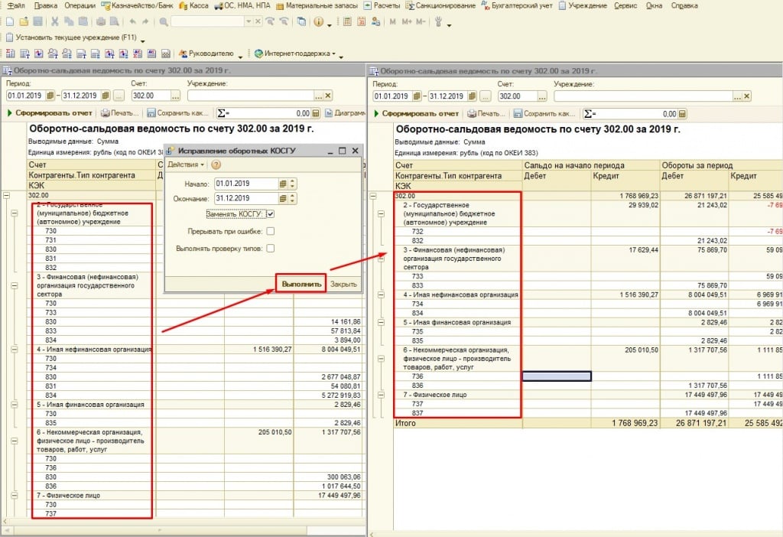This screenshot has height=537, width=783.
Task: Open the Операции menu
Action: tap(80, 5)
